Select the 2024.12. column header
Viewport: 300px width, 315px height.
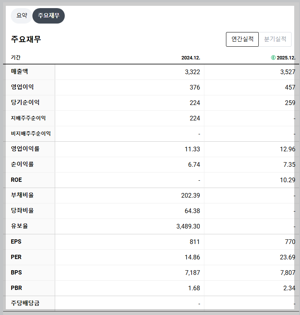pyautogui.click(x=191, y=57)
